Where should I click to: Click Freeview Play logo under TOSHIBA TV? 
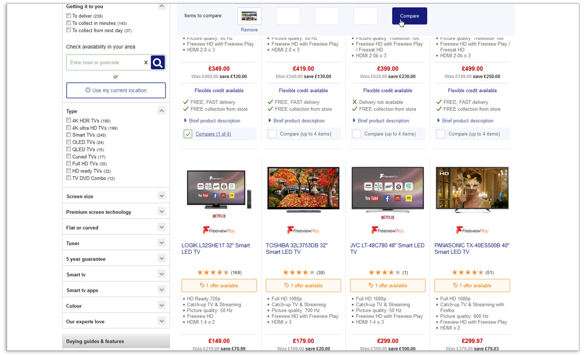(x=303, y=230)
